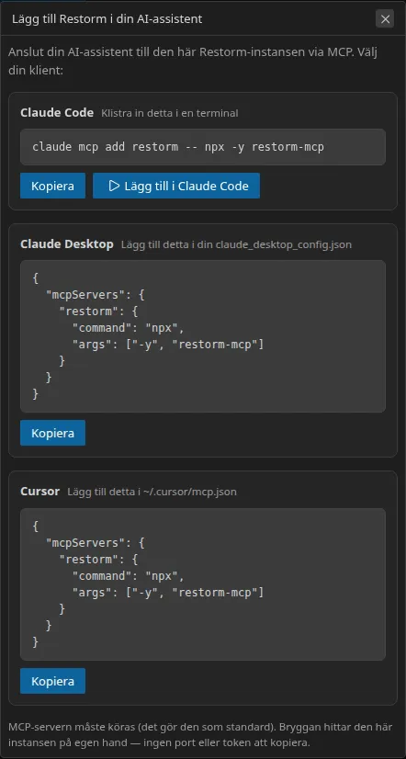Click "mcpServers" line in Claude Desktop block
This screenshot has width=406, height=759.
click(x=96, y=295)
